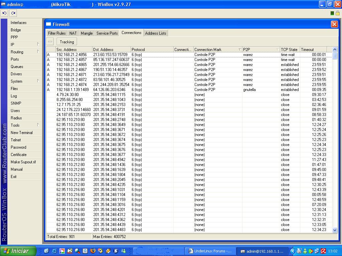Click the green load indicator icon
This screenshot has width=342, height=256.
(x=332, y=13)
